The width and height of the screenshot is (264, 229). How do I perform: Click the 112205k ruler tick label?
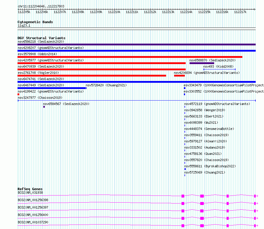pyautogui.click(x=24, y=12)
